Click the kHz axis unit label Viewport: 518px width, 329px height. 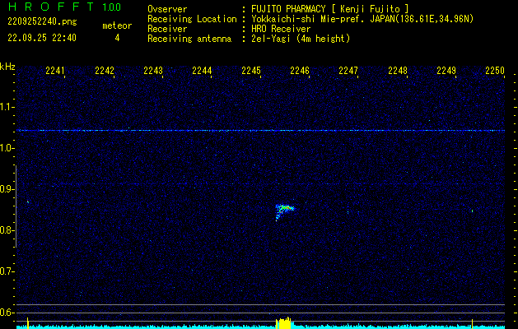[7, 66]
